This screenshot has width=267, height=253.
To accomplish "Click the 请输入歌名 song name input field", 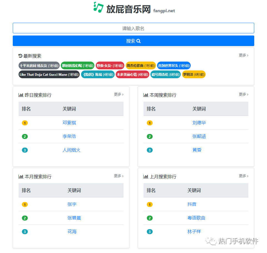I will (x=133, y=28).
